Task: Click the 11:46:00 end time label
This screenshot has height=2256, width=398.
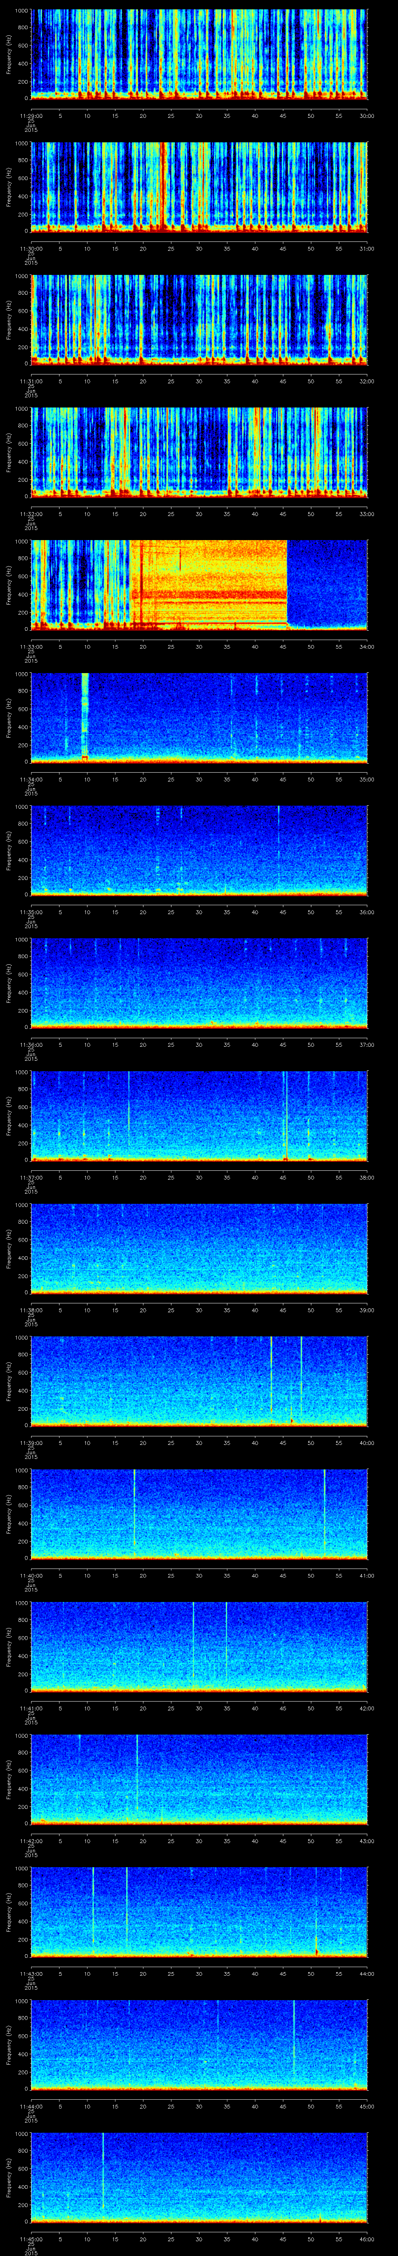Action: click(x=367, y=2239)
